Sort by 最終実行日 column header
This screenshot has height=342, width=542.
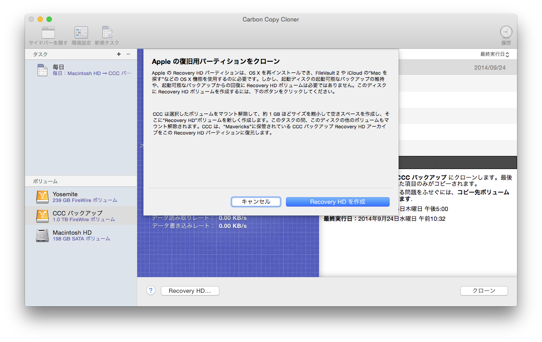(495, 54)
